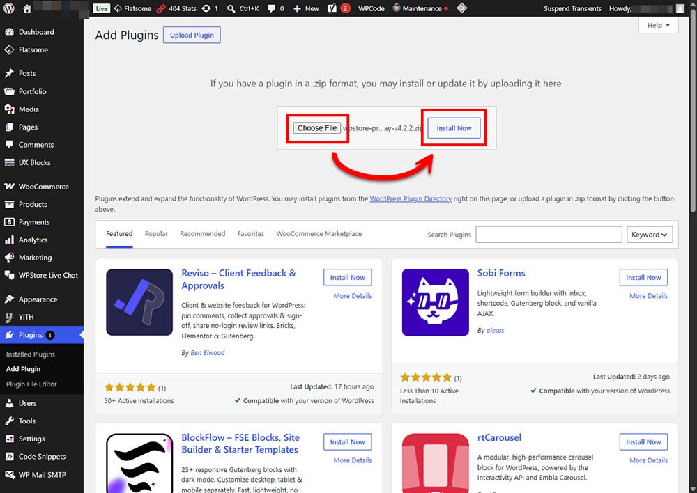
Task: Open the site home icon
Action: coord(27,8)
